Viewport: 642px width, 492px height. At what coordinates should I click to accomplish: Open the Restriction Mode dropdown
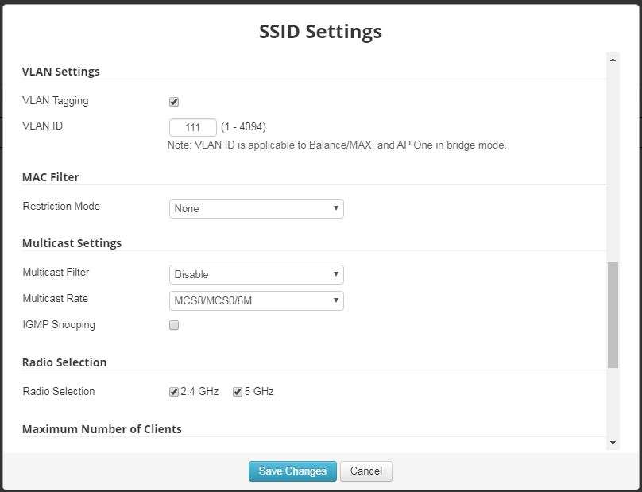tap(254, 208)
